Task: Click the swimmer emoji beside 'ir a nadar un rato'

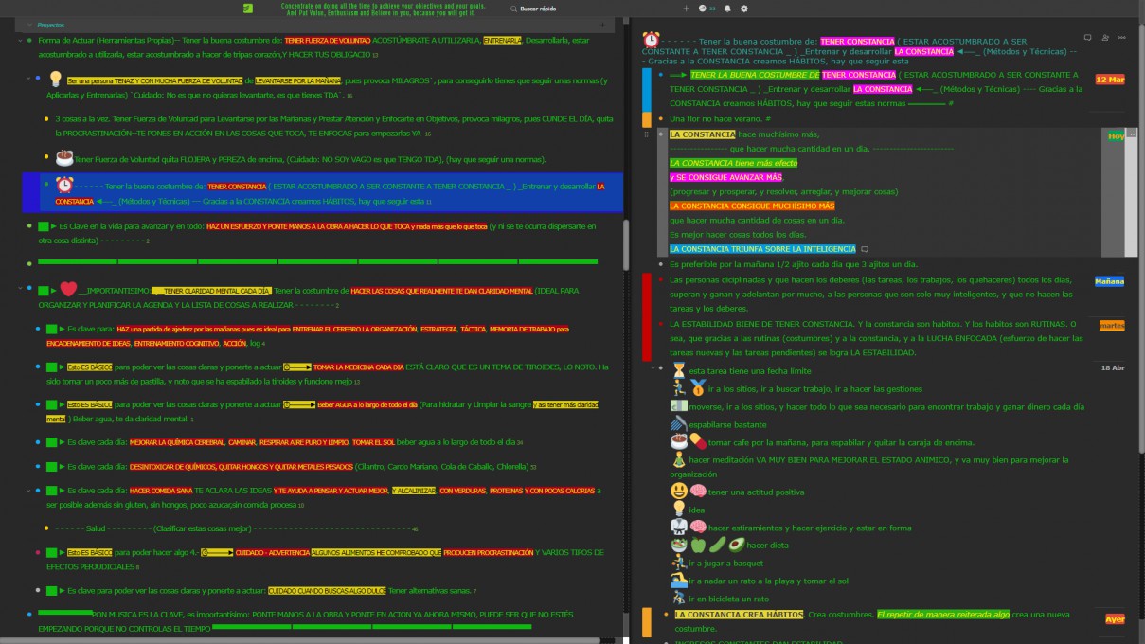Action: (x=678, y=580)
